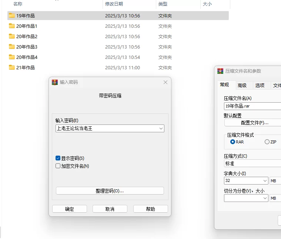
Task: Select the 20年作品4 folder name
Action: click(x=27, y=57)
